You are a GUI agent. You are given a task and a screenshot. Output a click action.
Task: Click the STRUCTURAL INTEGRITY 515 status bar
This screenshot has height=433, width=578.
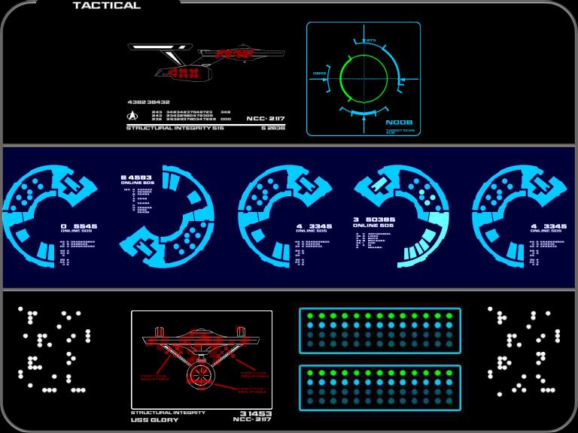point(206,128)
